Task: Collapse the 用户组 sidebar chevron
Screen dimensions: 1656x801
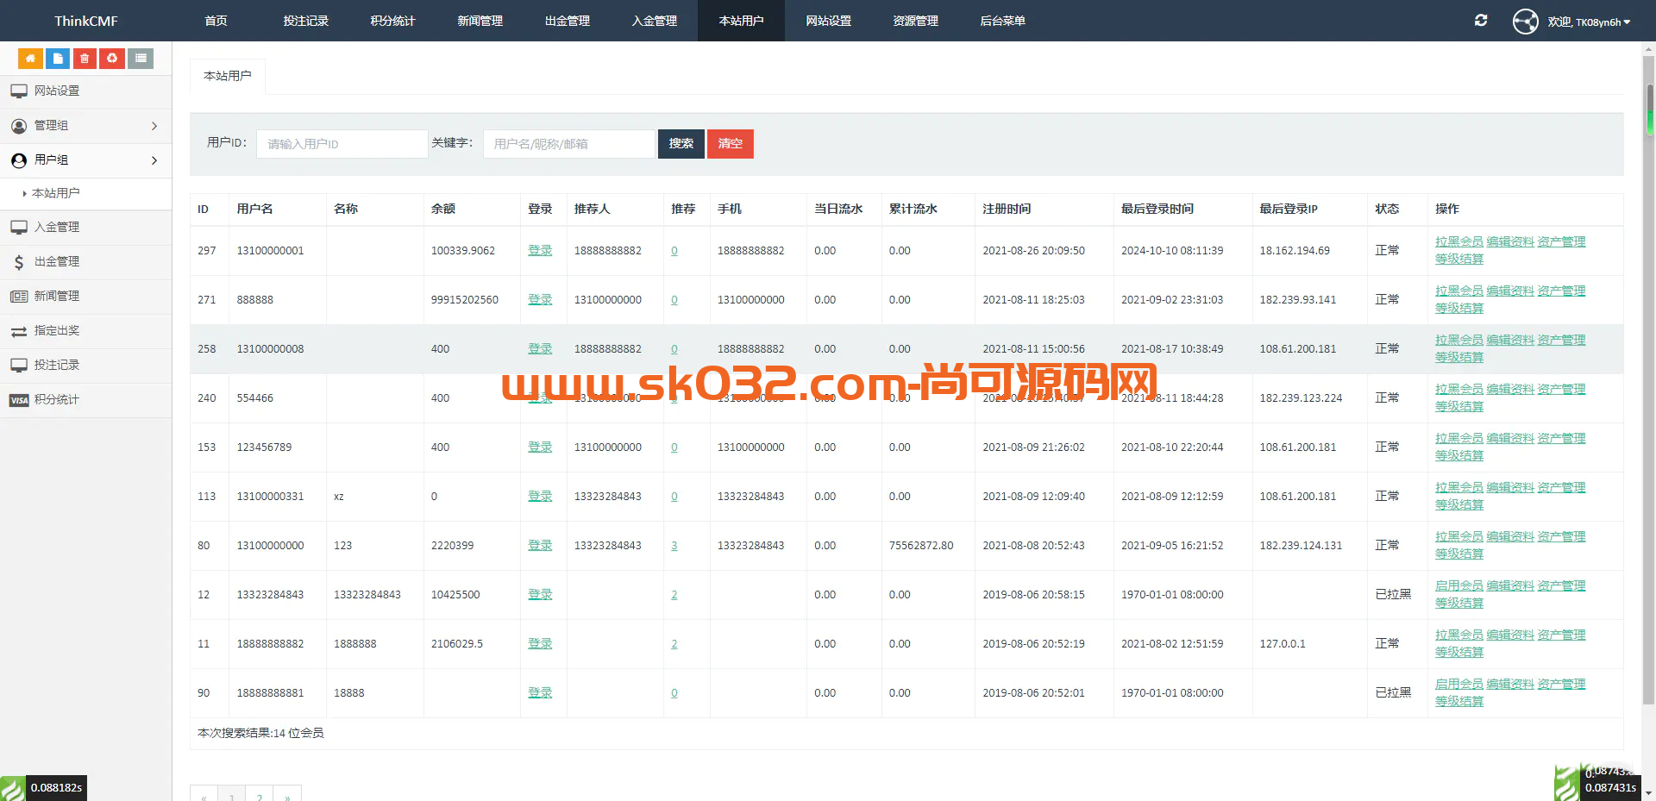Action: (154, 160)
